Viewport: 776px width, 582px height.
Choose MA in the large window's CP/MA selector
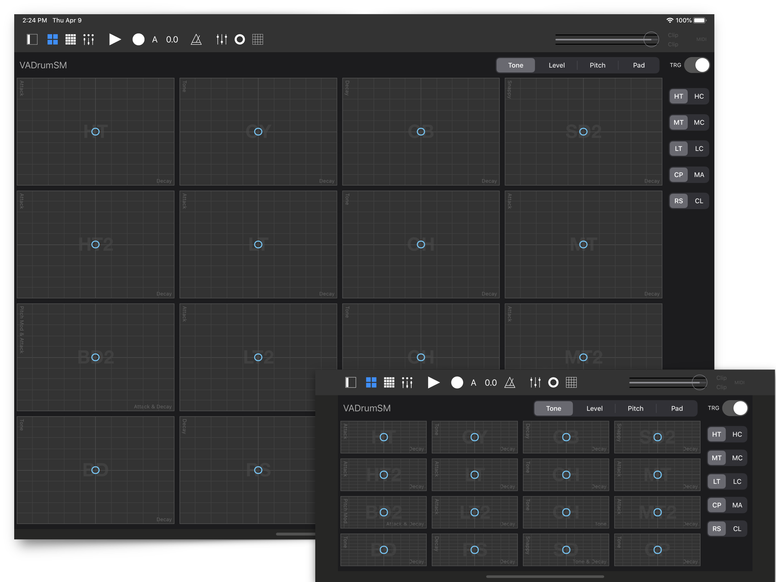(699, 175)
